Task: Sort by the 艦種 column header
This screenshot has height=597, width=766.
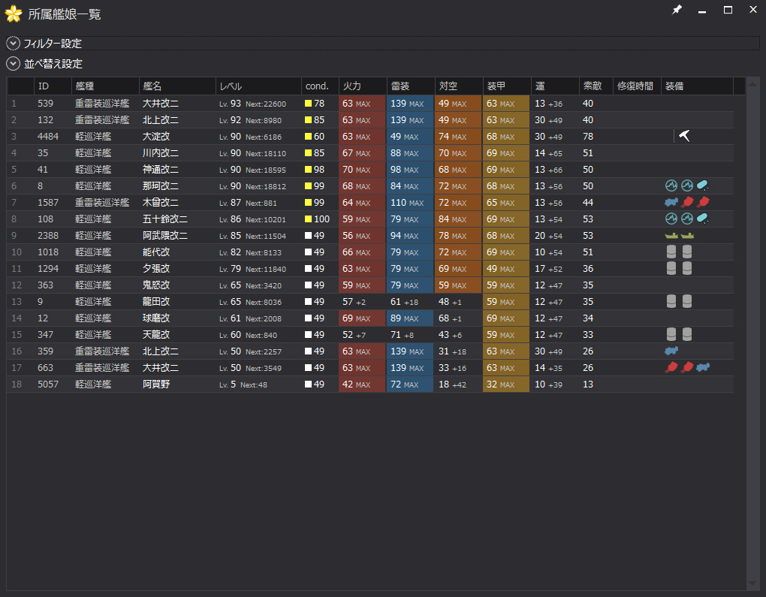Action: tap(105, 86)
